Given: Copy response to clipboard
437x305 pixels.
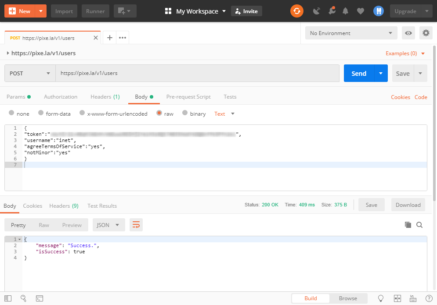Looking at the screenshot, I should click(x=408, y=225).
